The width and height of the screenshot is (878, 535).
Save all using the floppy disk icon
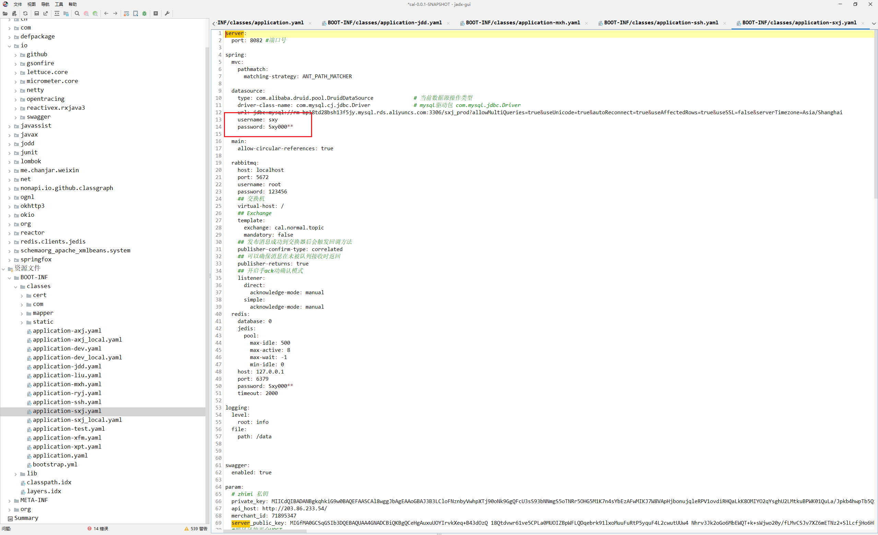(36, 13)
